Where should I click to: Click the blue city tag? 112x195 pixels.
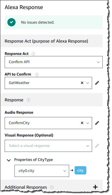(80, 170)
